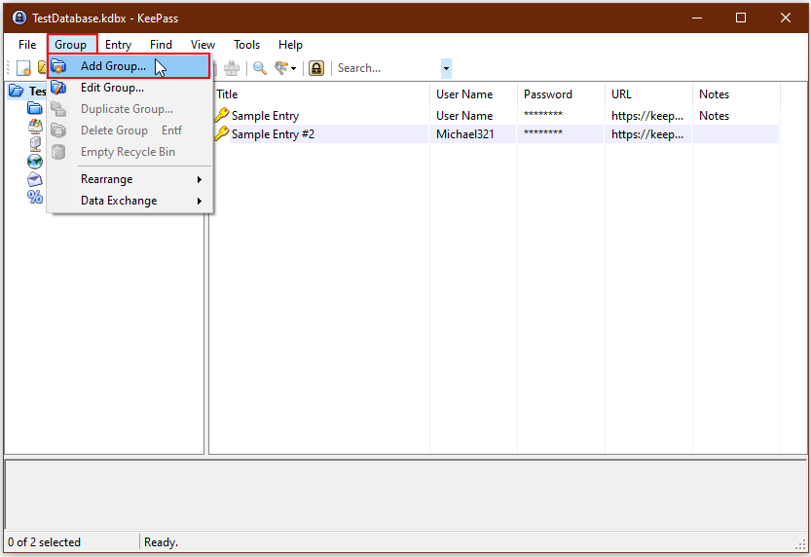Expand the Rearrange submenu

[x=129, y=179]
